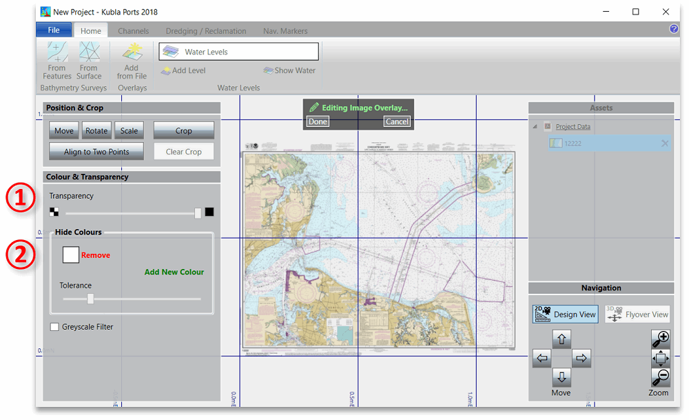Go to the Nav. Markers tab
Viewport: 689px width, 420px height.
pos(285,31)
